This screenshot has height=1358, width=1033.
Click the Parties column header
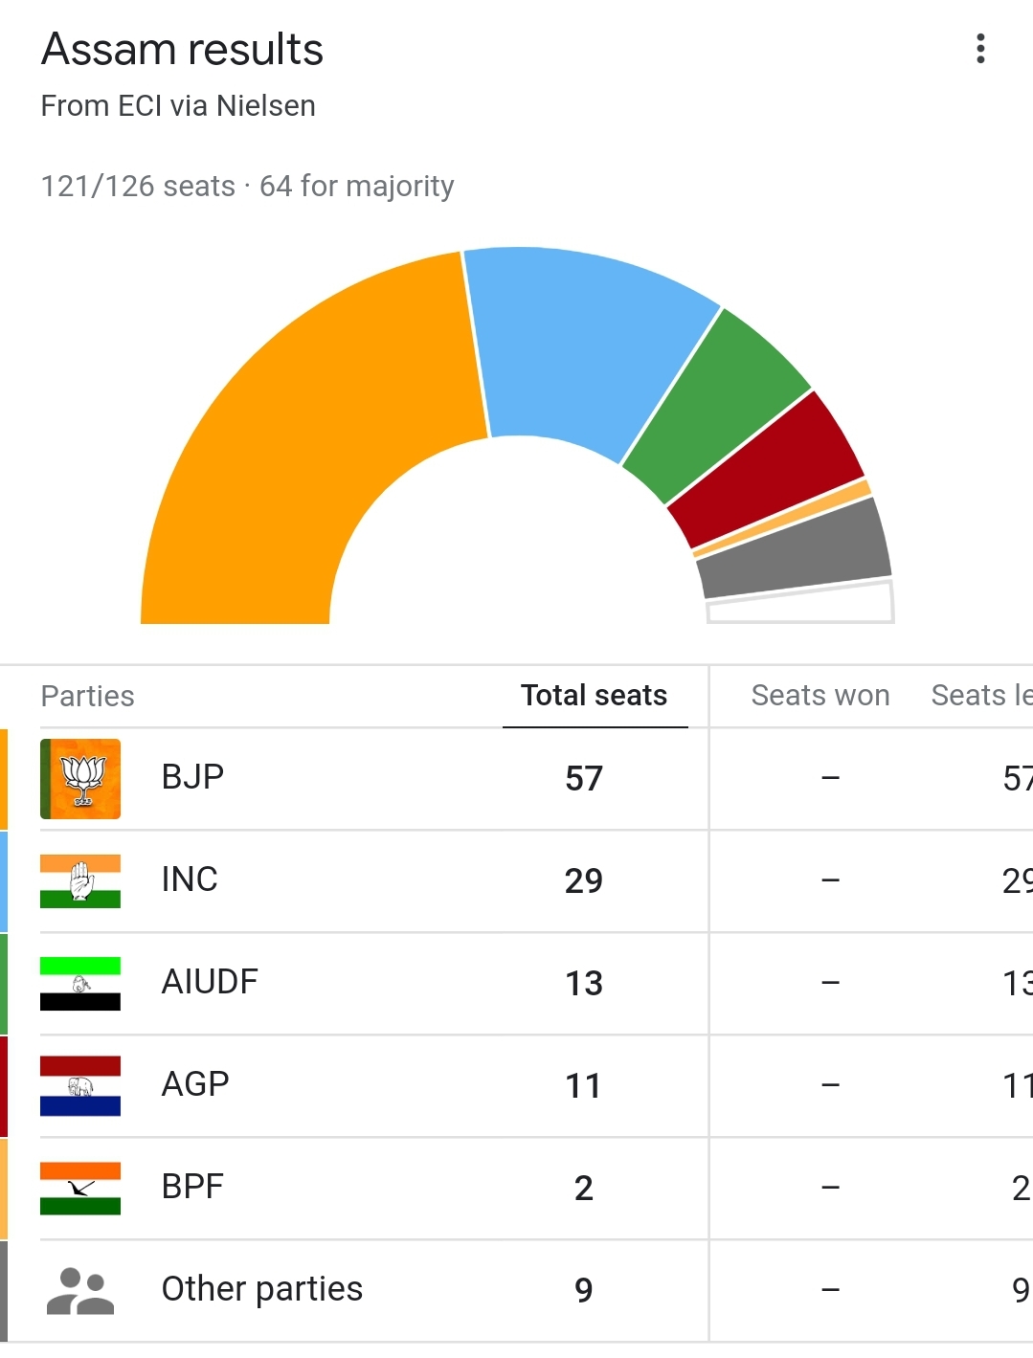click(x=86, y=696)
